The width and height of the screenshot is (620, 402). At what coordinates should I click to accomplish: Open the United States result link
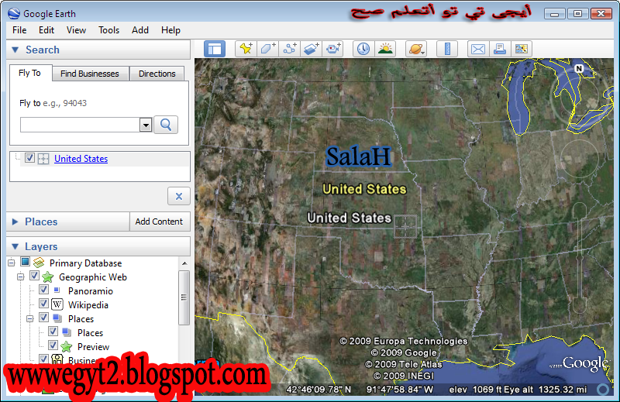point(81,159)
